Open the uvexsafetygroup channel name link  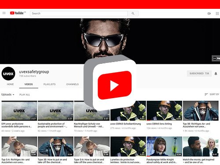click(x=34, y=72)
